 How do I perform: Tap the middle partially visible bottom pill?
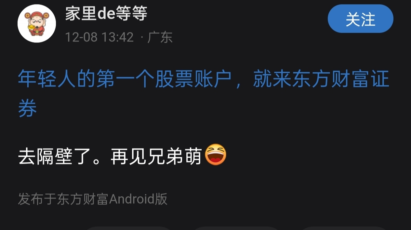pyautogui.click(x=236, y=228)
